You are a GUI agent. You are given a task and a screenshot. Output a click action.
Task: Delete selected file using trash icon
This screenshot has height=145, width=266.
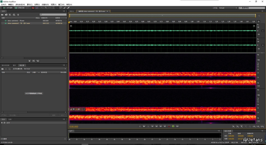tap(18, 15)
